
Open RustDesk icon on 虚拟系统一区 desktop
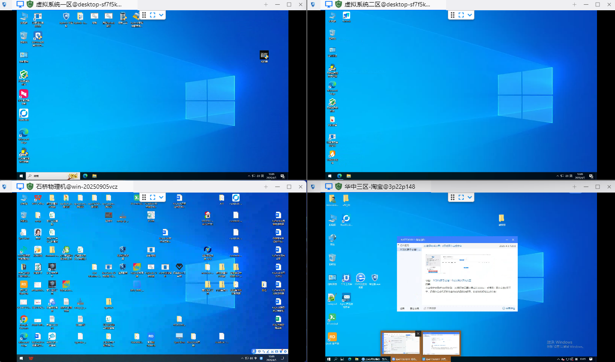click(24, 113)
